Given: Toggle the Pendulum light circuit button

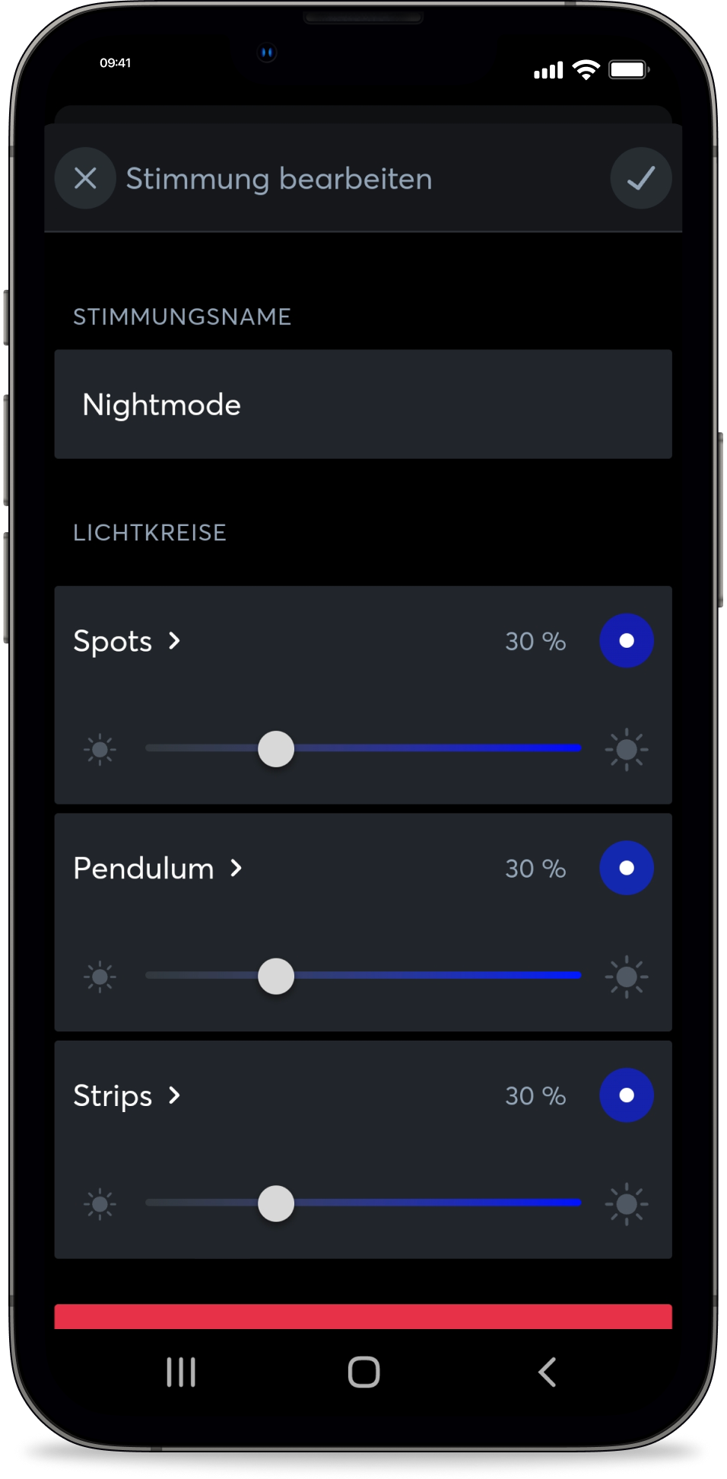Looking at the screenshot, I should coord(627,868).
